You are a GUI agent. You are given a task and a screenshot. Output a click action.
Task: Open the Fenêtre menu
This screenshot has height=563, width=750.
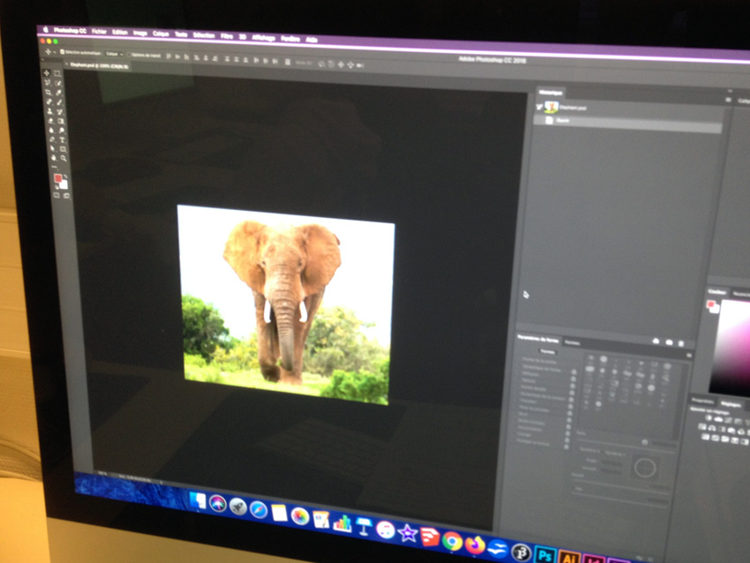pyautogui.click(x=290, y=39)
